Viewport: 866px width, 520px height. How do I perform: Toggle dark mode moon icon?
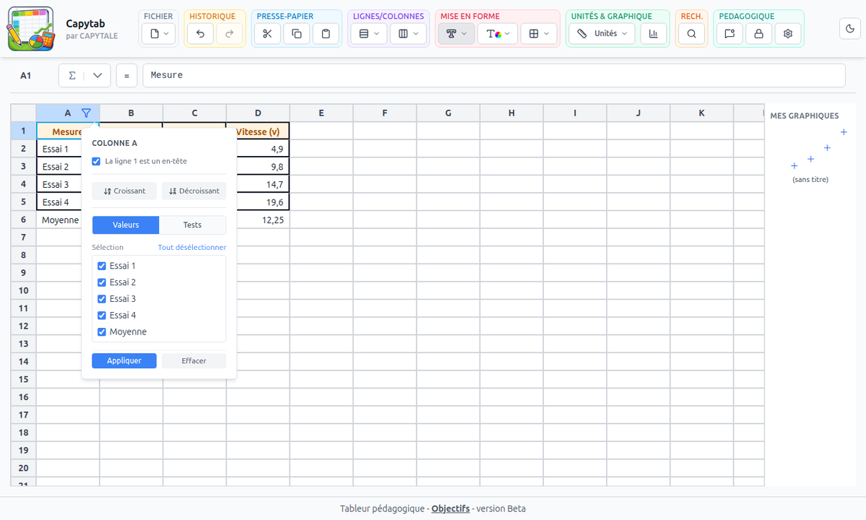click(x=850, y=29)
